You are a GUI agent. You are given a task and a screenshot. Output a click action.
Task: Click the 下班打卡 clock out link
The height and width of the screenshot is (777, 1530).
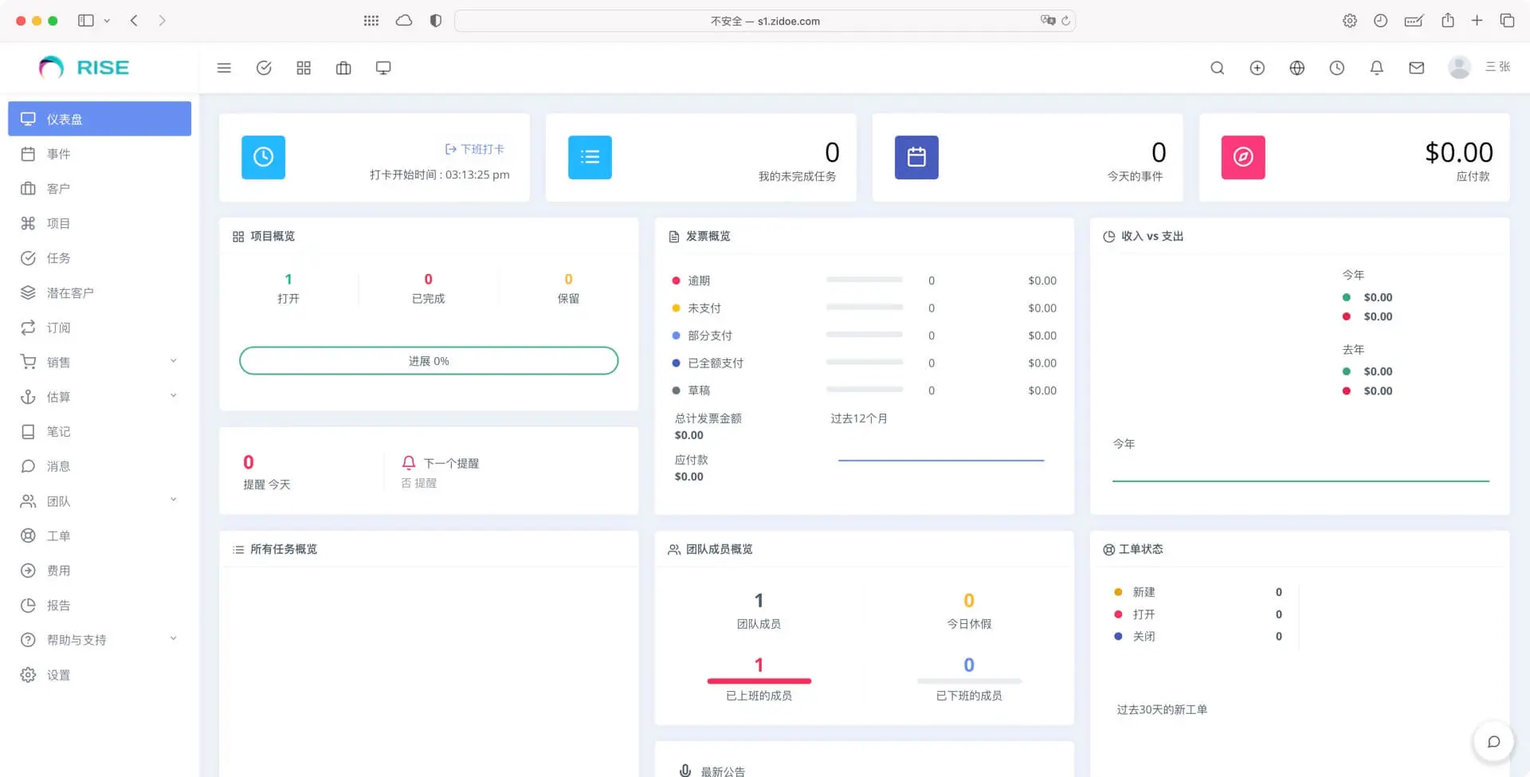click(475, 149)
